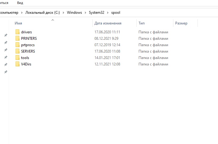218x144 pixels.
Task: Click Папка с файлами type of tools
Action: [153, 58]
